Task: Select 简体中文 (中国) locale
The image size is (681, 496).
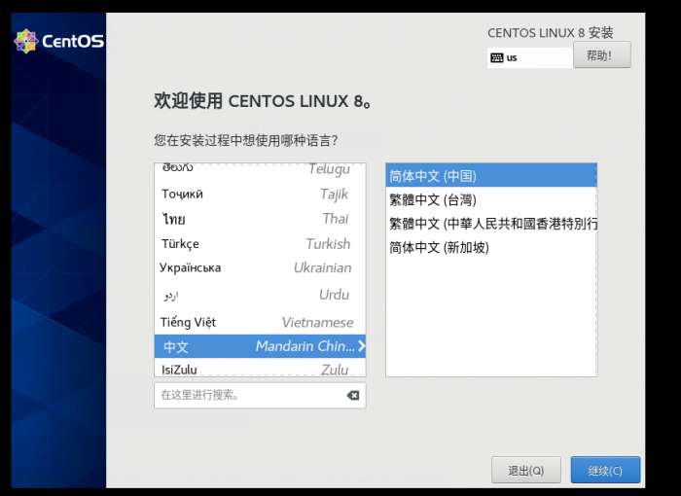Action: [491, 176]
